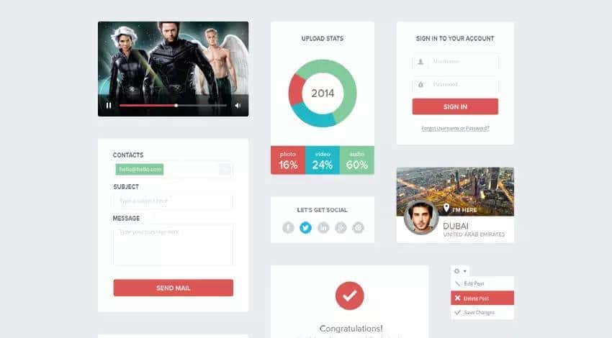Pause the video with the pause icon
612x338 pixels.
click(109, 105)
